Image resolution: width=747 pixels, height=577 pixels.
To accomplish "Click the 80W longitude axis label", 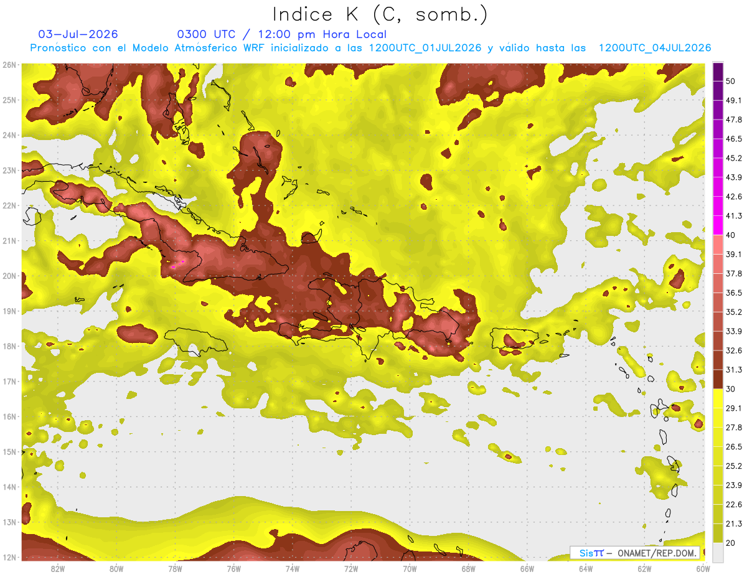I will (116, 569).
